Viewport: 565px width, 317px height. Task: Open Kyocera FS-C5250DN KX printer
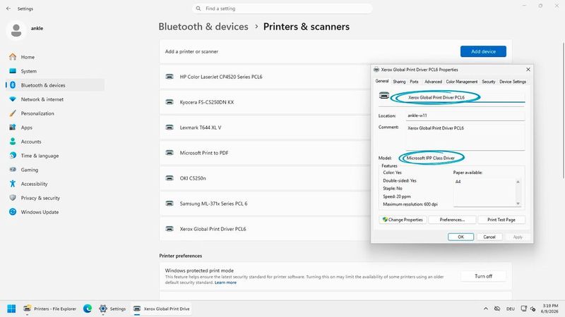pos(265,102)
